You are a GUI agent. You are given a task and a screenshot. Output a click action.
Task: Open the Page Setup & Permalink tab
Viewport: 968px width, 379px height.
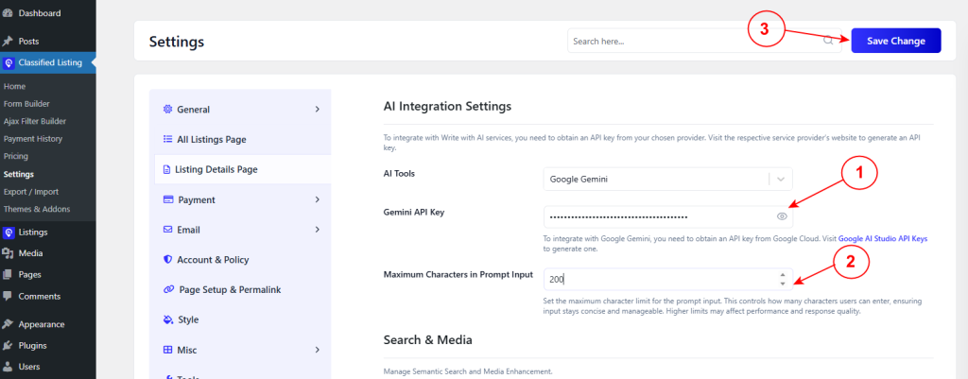[240, 289]
